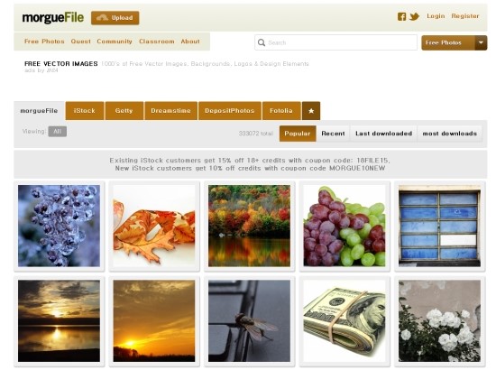The image size is (496, 370).
Task: Click the star favorites tab icon
Action: click(x=311, y=111)
